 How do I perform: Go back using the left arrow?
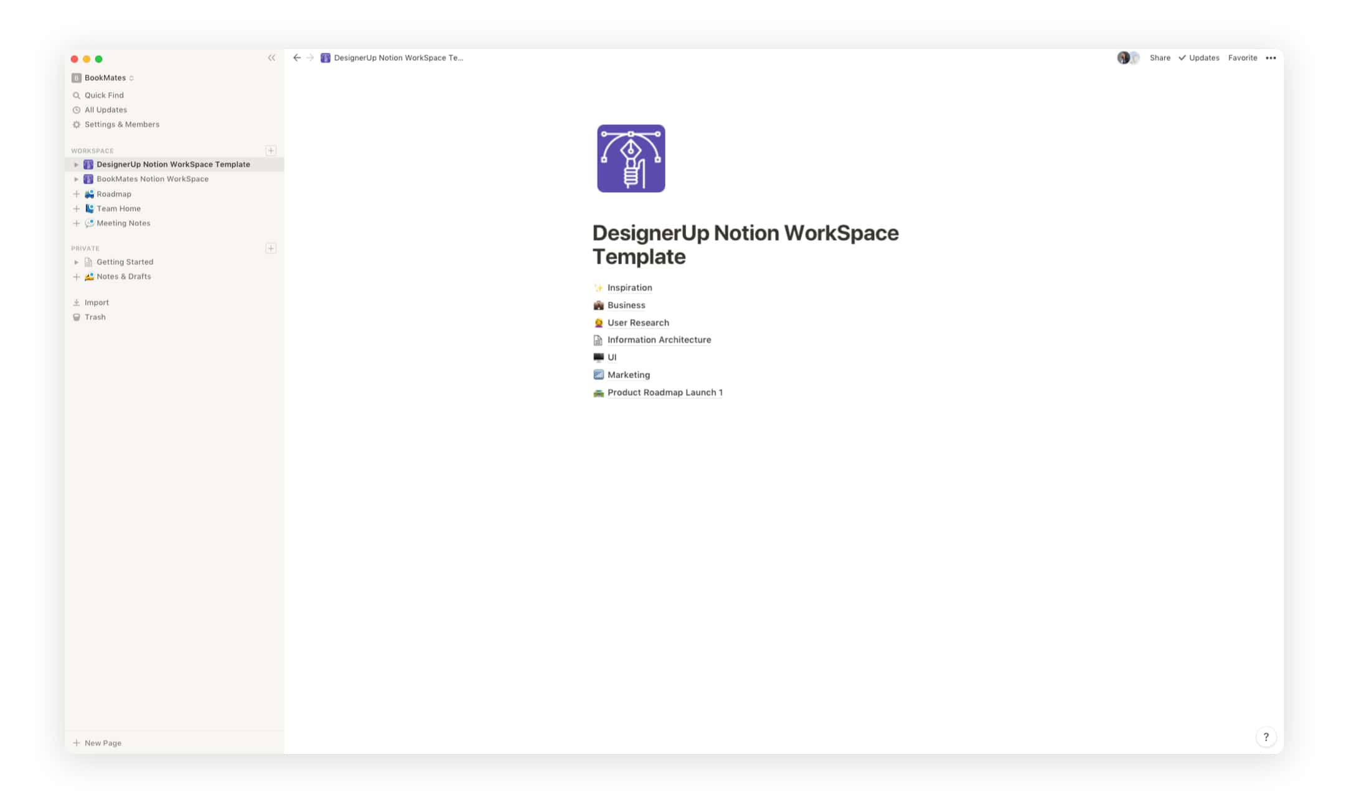[297, 58]
